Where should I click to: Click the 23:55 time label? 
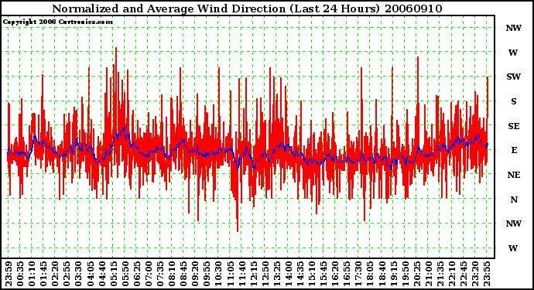487,274
